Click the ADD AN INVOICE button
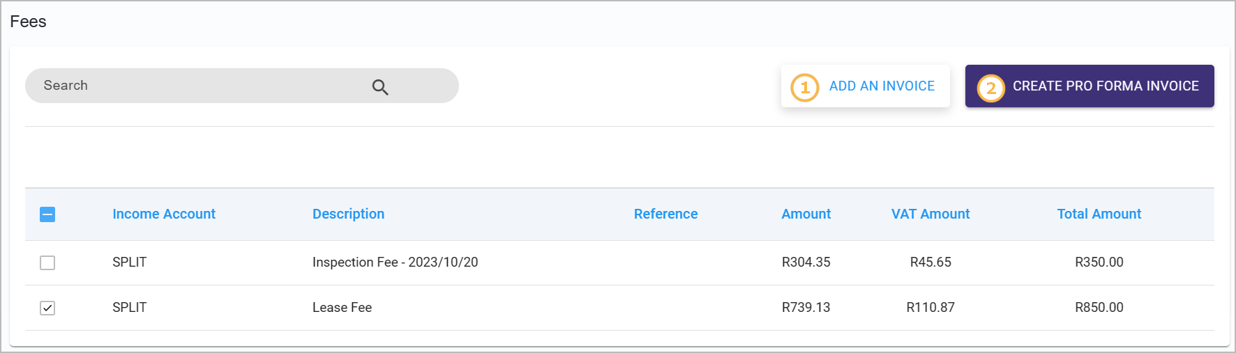 (866, 86)
